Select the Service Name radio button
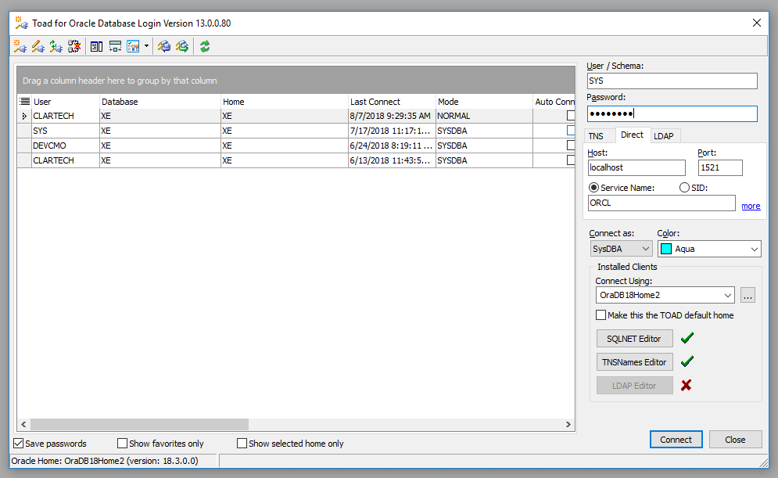Viewport: 778px width, 478px height. [593, 188]
